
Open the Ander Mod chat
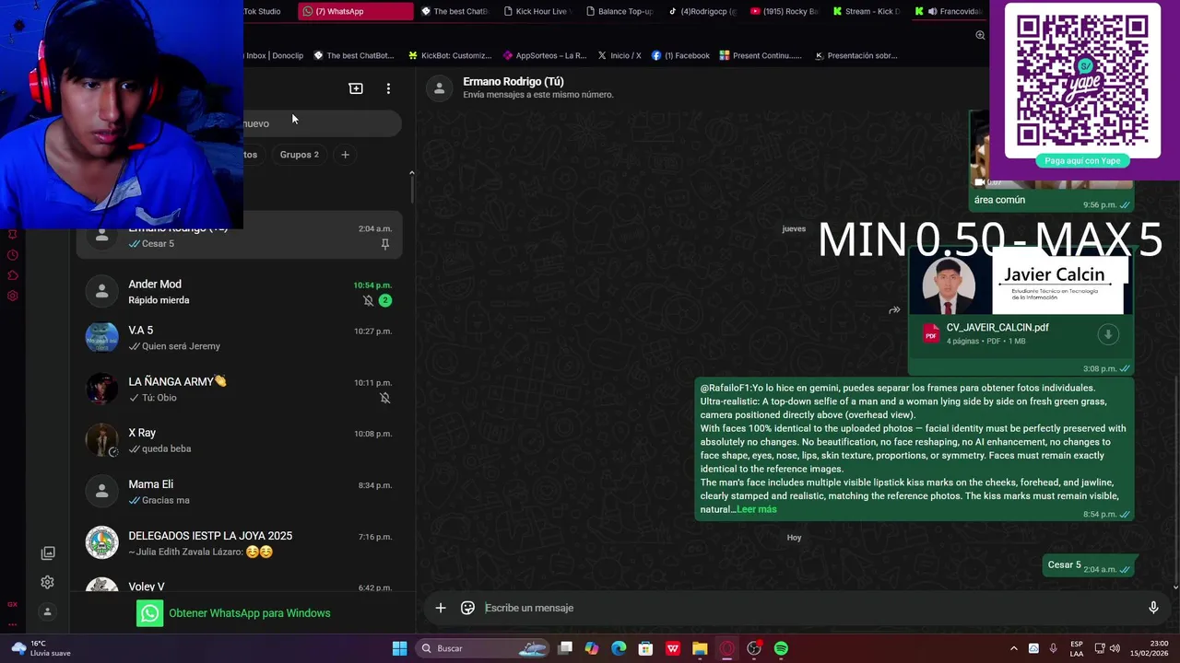pyautogui.click(x=239, y=292)
